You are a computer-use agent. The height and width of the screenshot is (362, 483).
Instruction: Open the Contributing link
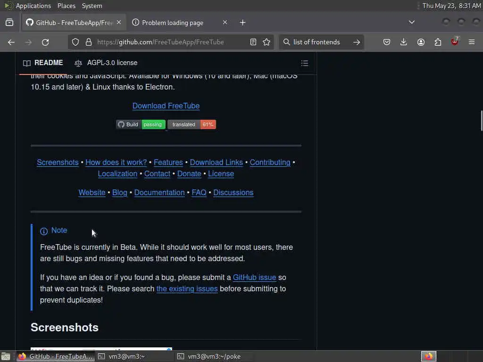[x=270, y=163]
